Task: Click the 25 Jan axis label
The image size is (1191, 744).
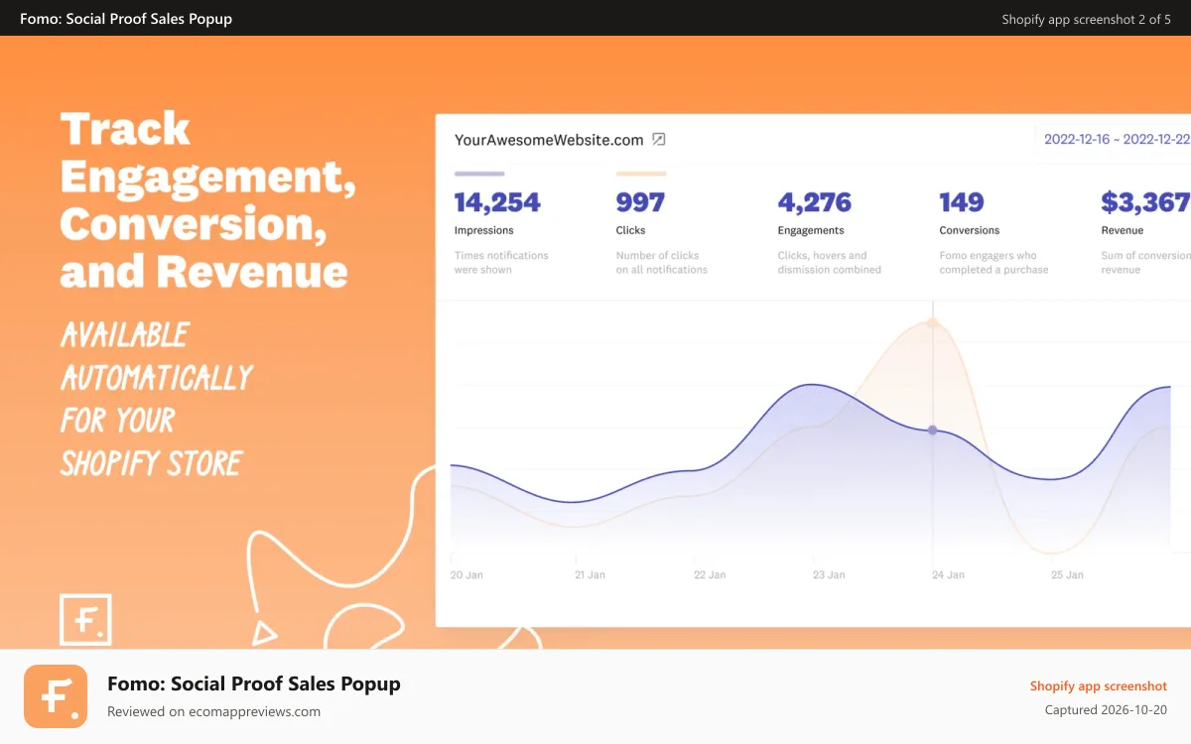Action: pos(1067,574)
